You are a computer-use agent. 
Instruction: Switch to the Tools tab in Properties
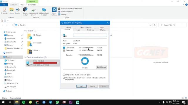click(78, 30)
